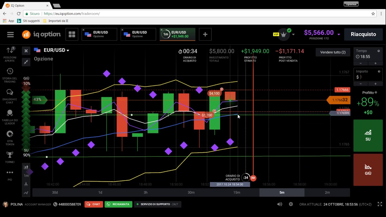Select the 15m time range

point(236,192)
